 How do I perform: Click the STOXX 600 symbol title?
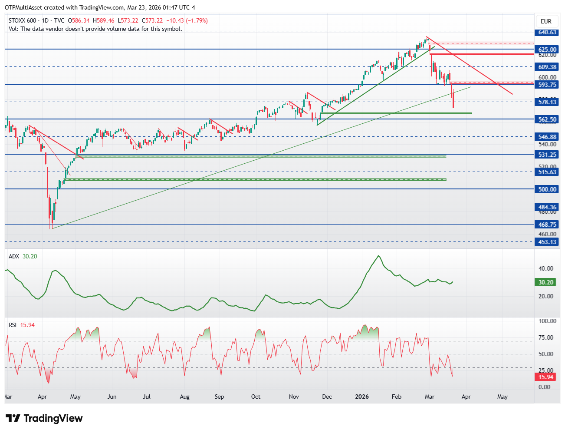[x=23, y=20]
